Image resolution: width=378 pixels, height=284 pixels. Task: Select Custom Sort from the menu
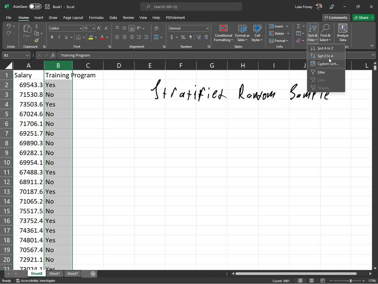tap(326, 64)
